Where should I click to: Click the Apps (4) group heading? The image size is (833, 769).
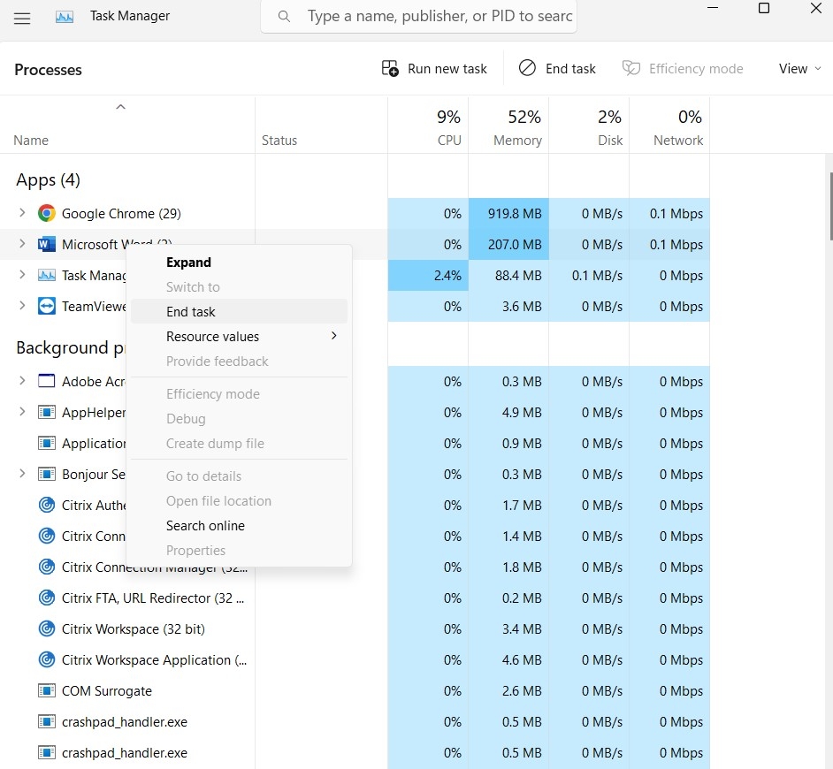[x=48, y=180]
